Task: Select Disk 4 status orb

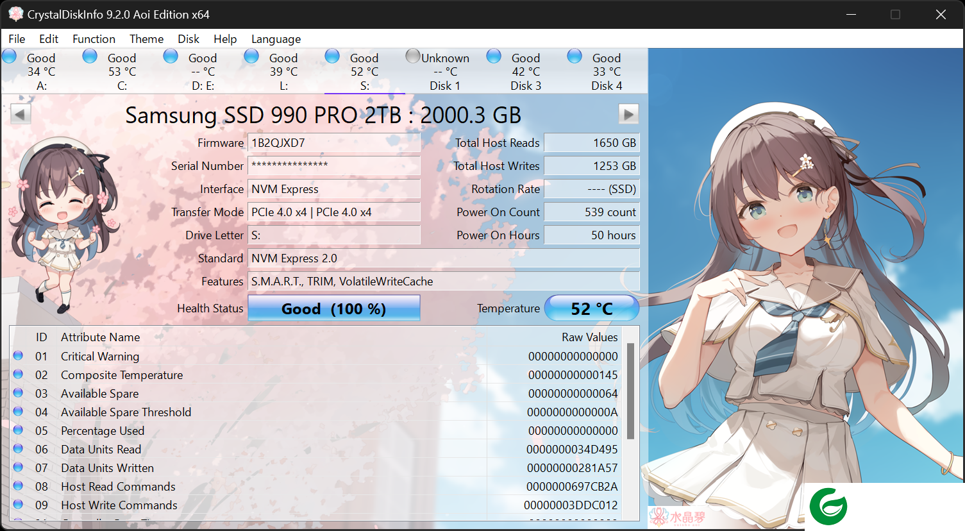Action: (575, 56)
